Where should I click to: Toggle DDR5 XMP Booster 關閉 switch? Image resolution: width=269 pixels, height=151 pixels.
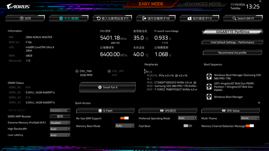click(60, 117)
